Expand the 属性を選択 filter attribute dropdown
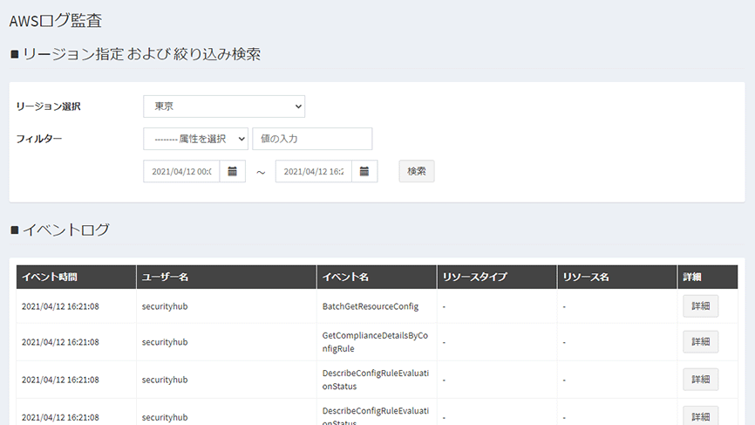This screenshot has height=425, width=755. click(195, 139)
